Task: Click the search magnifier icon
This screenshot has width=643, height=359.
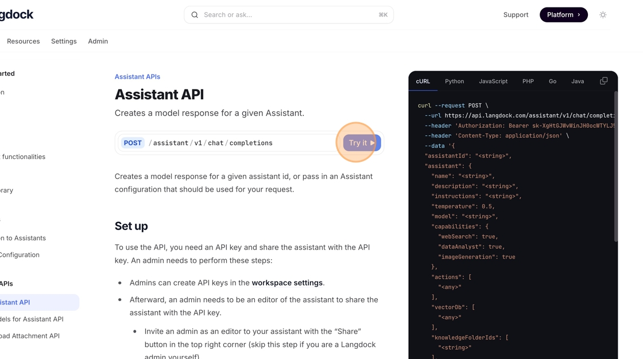Action: 195,15
